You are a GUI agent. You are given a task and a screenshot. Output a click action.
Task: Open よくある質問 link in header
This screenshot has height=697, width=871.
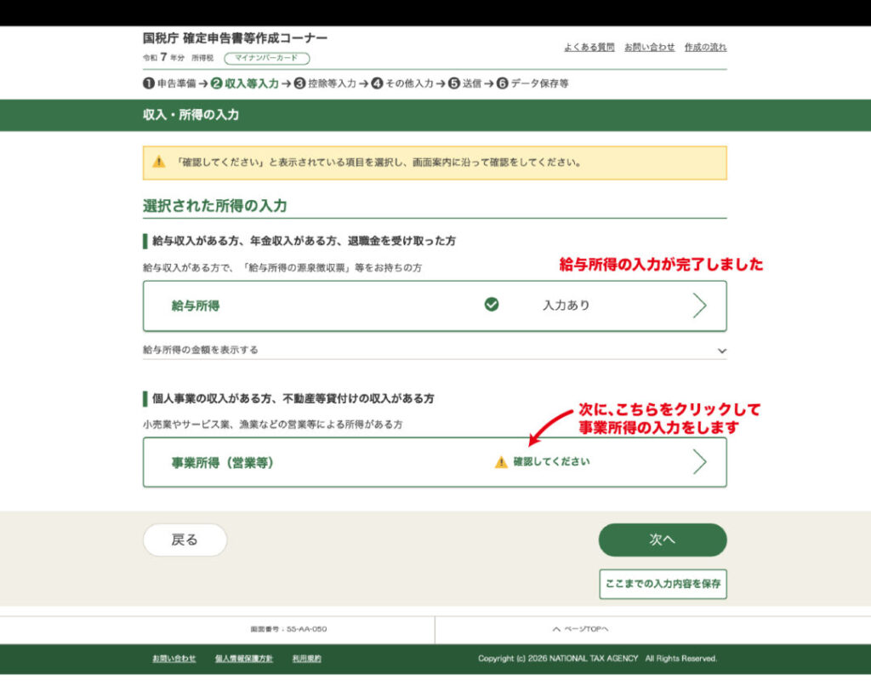[589, 48]
